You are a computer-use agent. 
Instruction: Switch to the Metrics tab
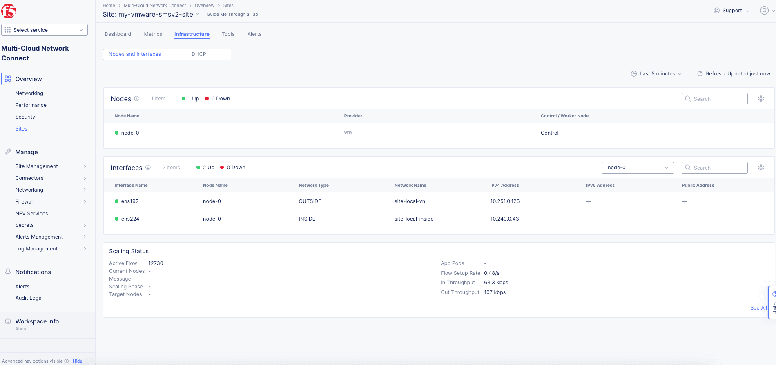[153, 34]
